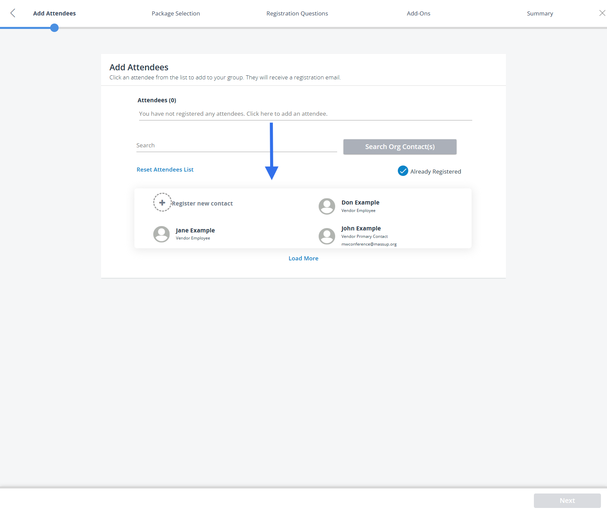607x513 pixels.
Task: Click 'You have not registered any attendees' message
Action: (x=233, y=114)
